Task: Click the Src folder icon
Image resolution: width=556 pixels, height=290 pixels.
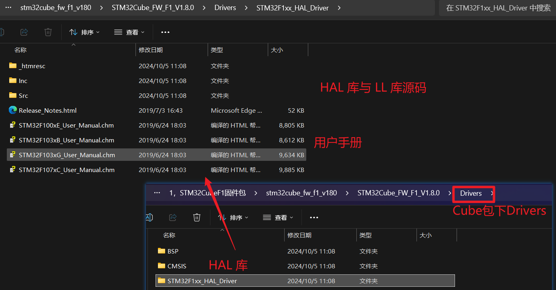Action: tap(13, 95)
